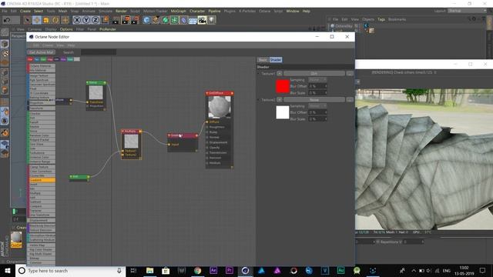Open the viewport Options menu
The height and width of the screenshot is (277, 493).
click(66, 29)
